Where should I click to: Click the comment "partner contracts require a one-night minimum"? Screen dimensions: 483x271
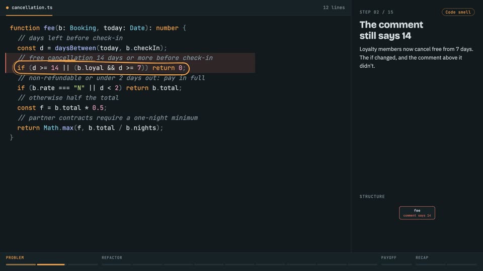(x=108, y=118)
